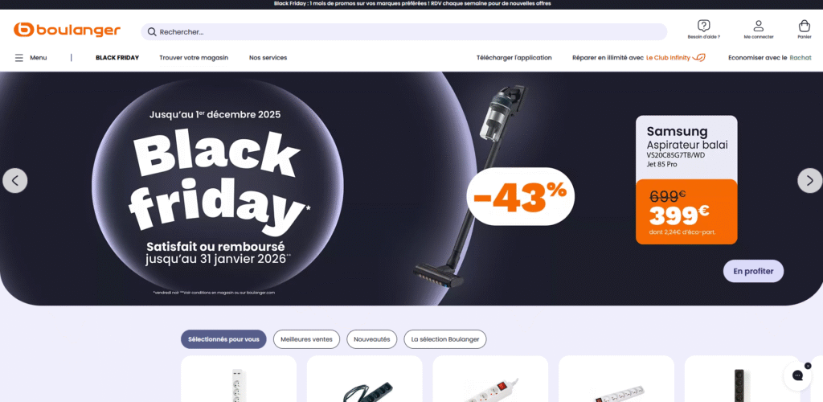Click the search magnifier icon
The width and height of the screenshot is (823, 402).
(x=152, y=32)
